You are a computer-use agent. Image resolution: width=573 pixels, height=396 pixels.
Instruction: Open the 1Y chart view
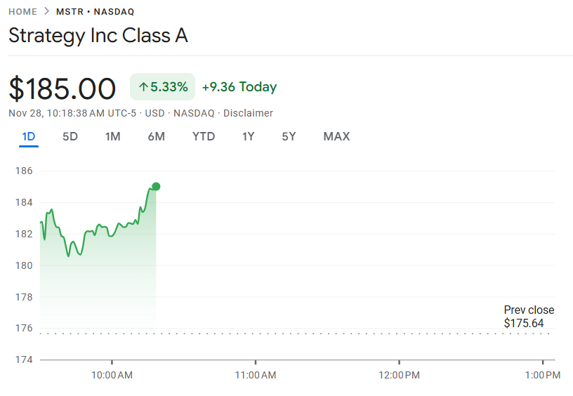coord(248,136)
